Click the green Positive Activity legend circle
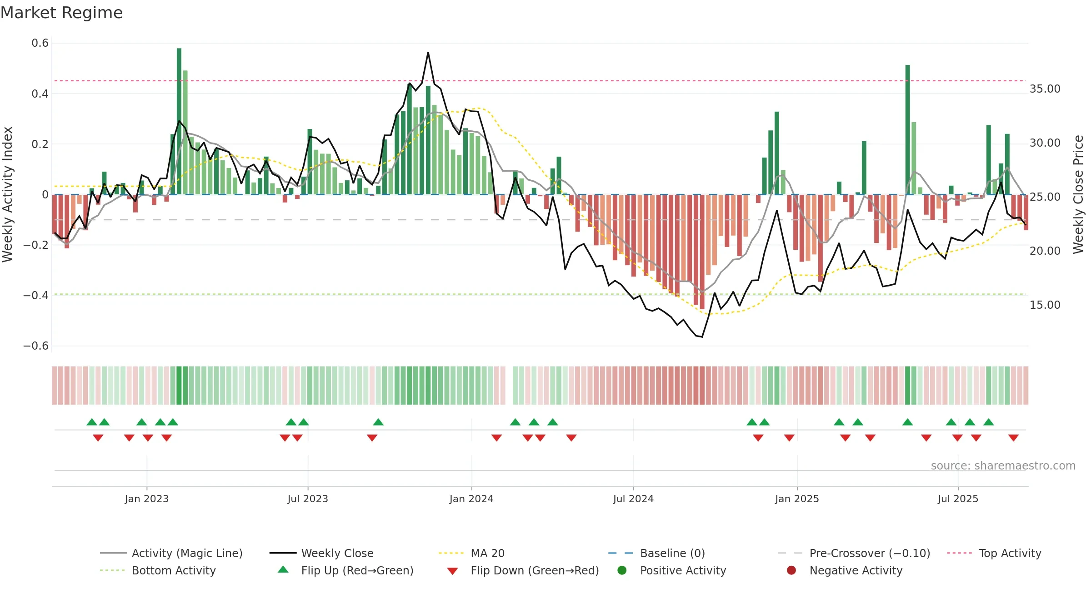This screenshot has width=1091, height=613. 622,570
